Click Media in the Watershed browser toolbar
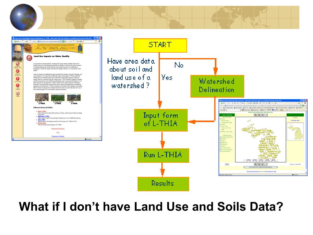 point(256,103)
